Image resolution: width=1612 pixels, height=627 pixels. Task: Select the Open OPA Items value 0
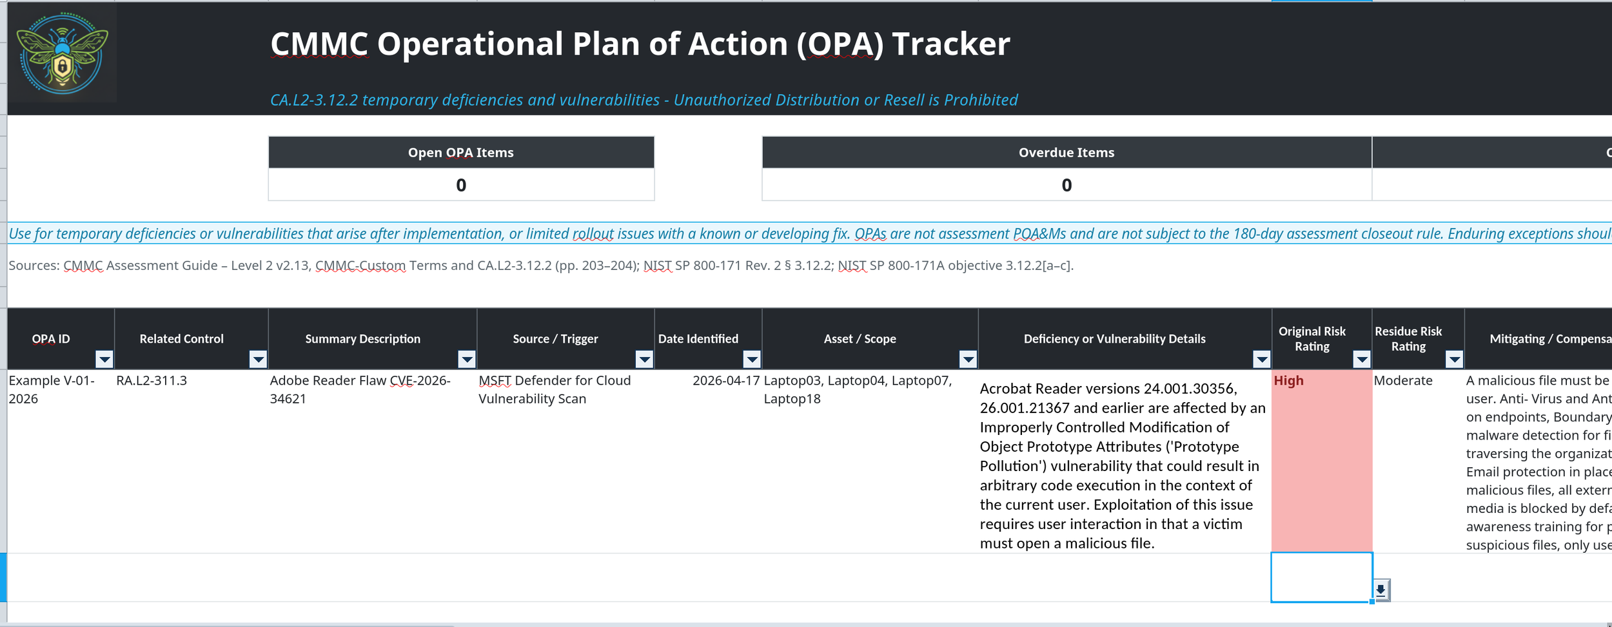click(x=461, y=184)
